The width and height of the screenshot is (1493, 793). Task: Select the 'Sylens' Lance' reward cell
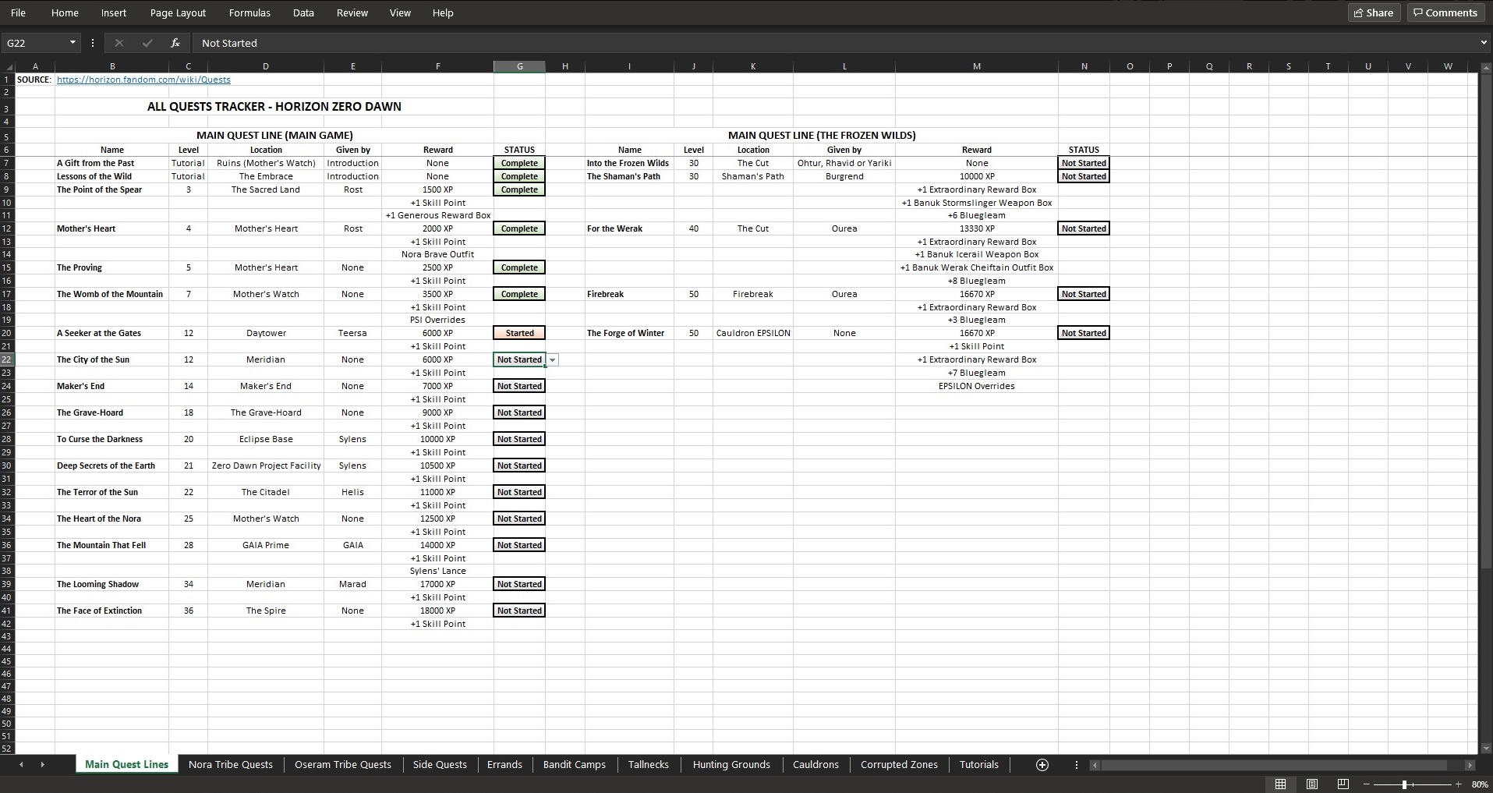(437, 571)
